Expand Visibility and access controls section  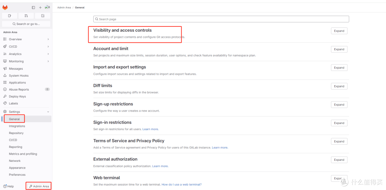(339, 31)
